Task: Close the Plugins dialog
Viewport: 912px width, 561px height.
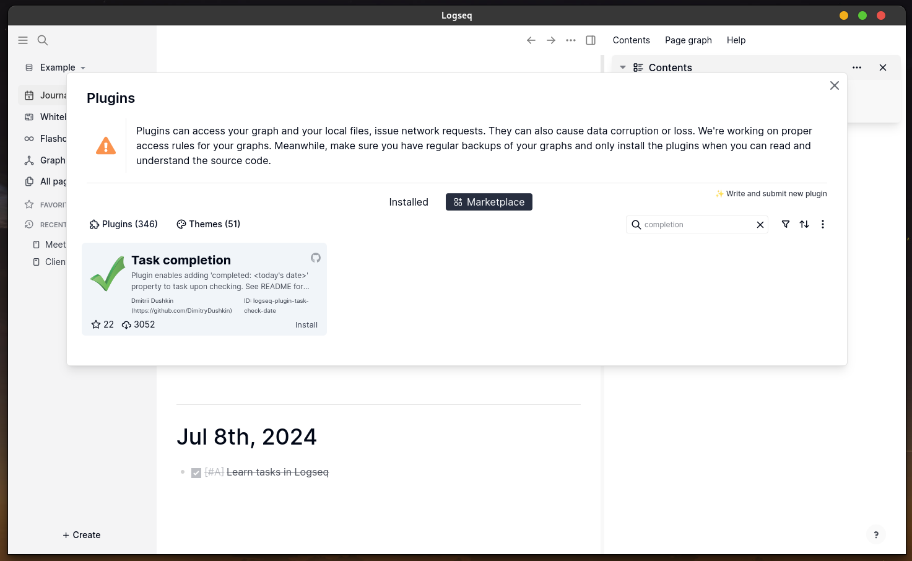Action: (835, 85)
